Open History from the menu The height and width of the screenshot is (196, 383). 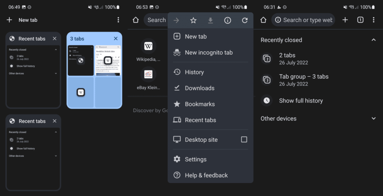(210, 72)
